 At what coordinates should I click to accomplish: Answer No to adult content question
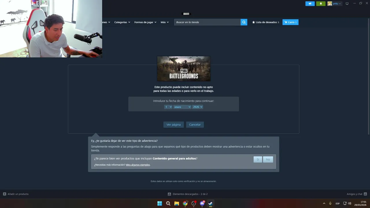pyautogui.click(x=268, y=159)
